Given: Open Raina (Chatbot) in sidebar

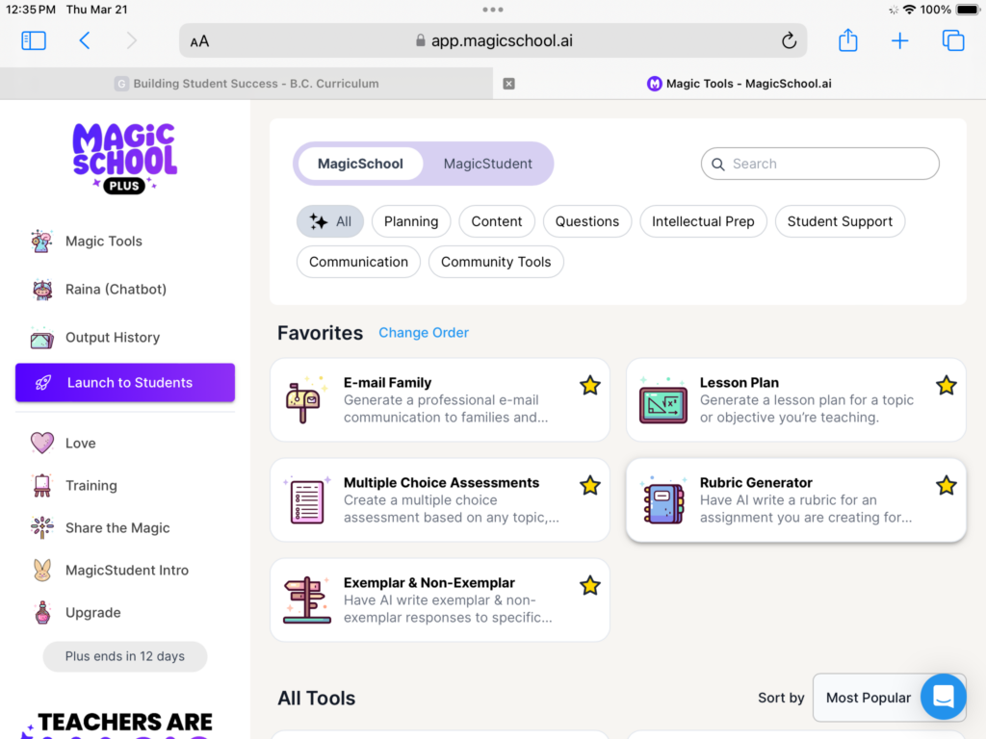Looking at the screenshot, I should click(x=125, y=289).
